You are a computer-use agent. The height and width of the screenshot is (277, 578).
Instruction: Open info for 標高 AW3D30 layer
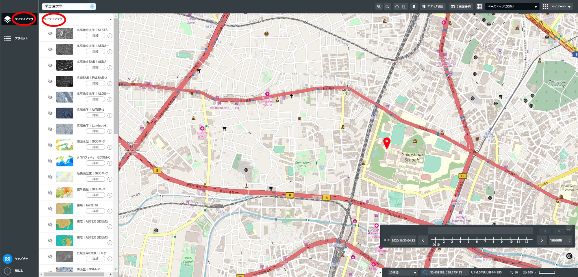point(110,211)
